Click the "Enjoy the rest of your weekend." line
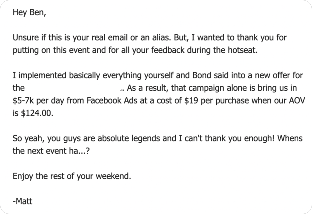 (x=72, y=176)
